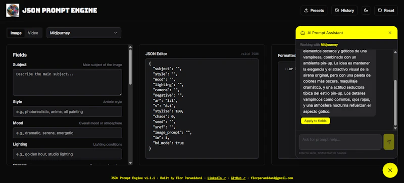This screenshot has width=404, height=183.
Task: Switch to the Image tab
Action: point(16,33)
